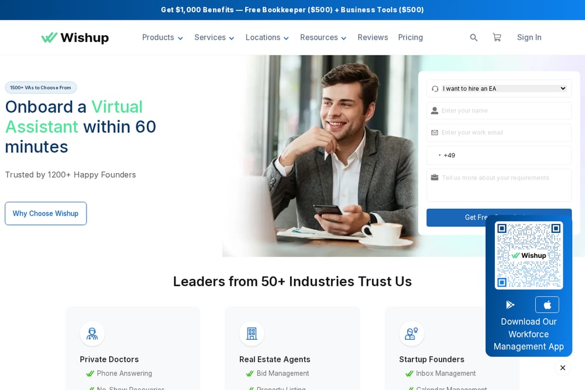The height and width of the screenshot is (390, 585).
Task: Click the Private Doctors icon
Action: [92, 333]
